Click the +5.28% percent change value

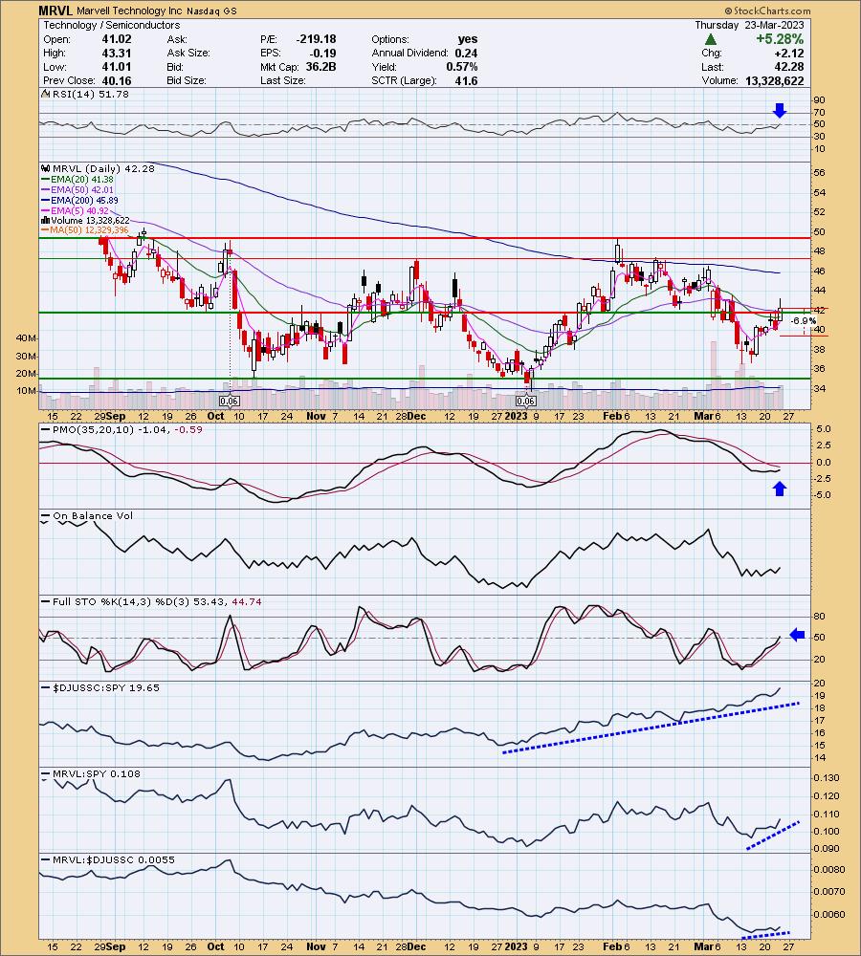pyautogui.click(x=780, y=39)
